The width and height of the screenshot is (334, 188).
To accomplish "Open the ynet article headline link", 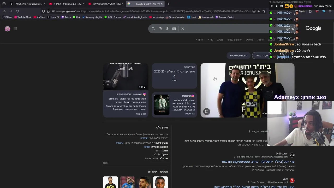I will [254, 187].
